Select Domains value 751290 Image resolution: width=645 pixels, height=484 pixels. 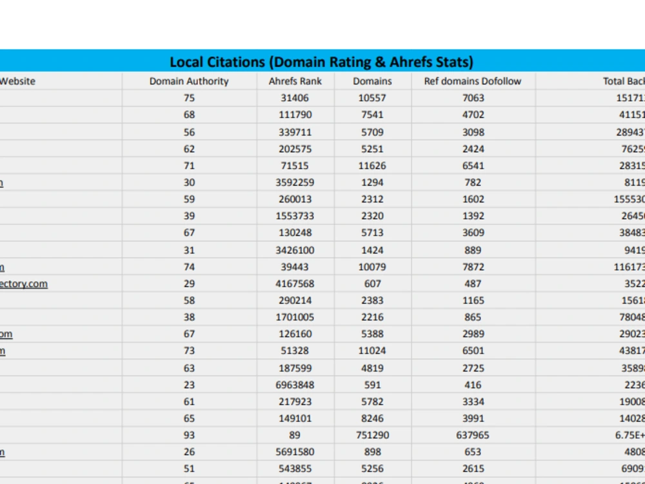[x=372, y=435]
